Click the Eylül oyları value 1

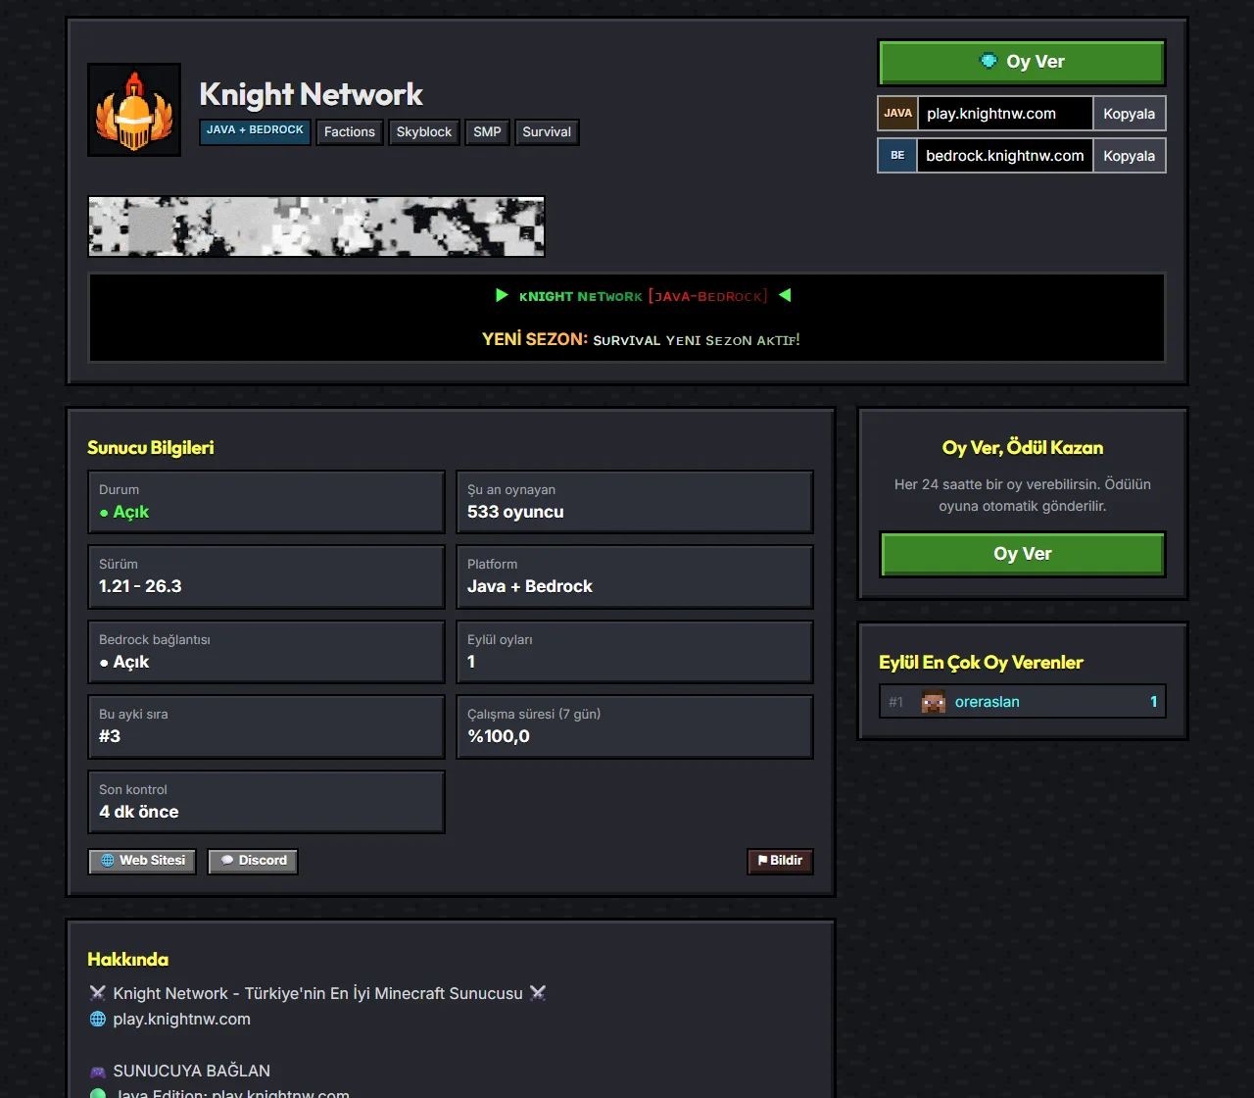tap(471, 662)
